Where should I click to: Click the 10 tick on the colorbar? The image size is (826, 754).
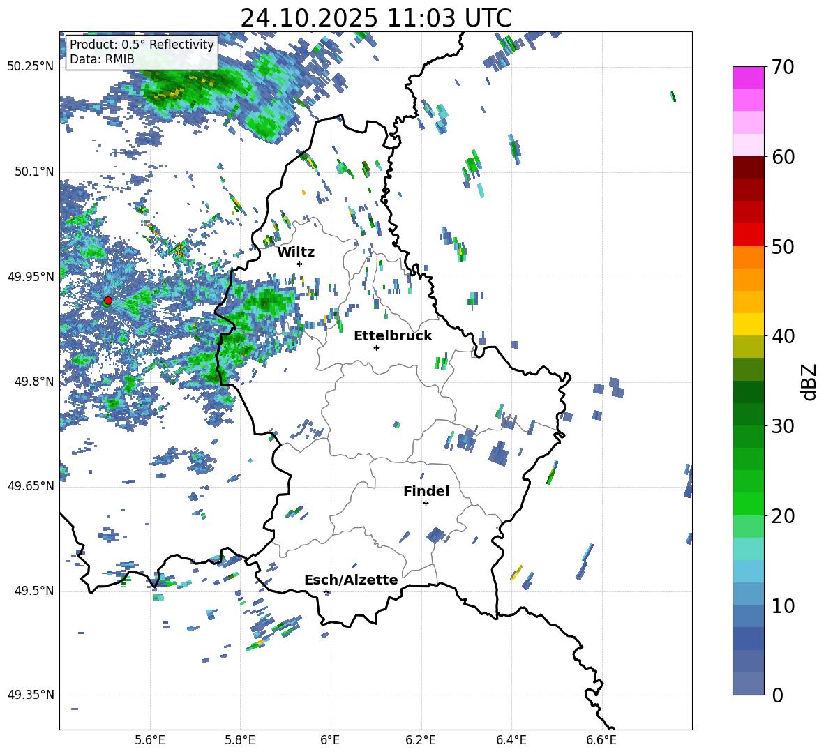pos(783,605)
